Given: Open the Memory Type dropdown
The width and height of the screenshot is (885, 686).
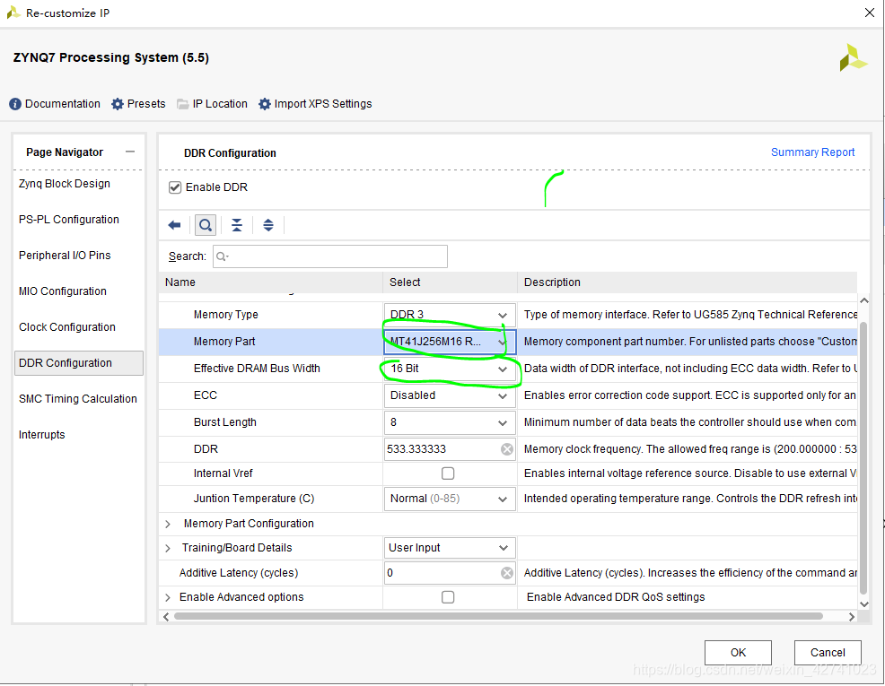Looking at the screenshot, I should pyautogui.click(x=450, y=315).
